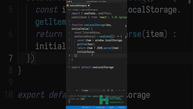Click the braces icon beside JavaScript in the status bar

tap(94, 107)
